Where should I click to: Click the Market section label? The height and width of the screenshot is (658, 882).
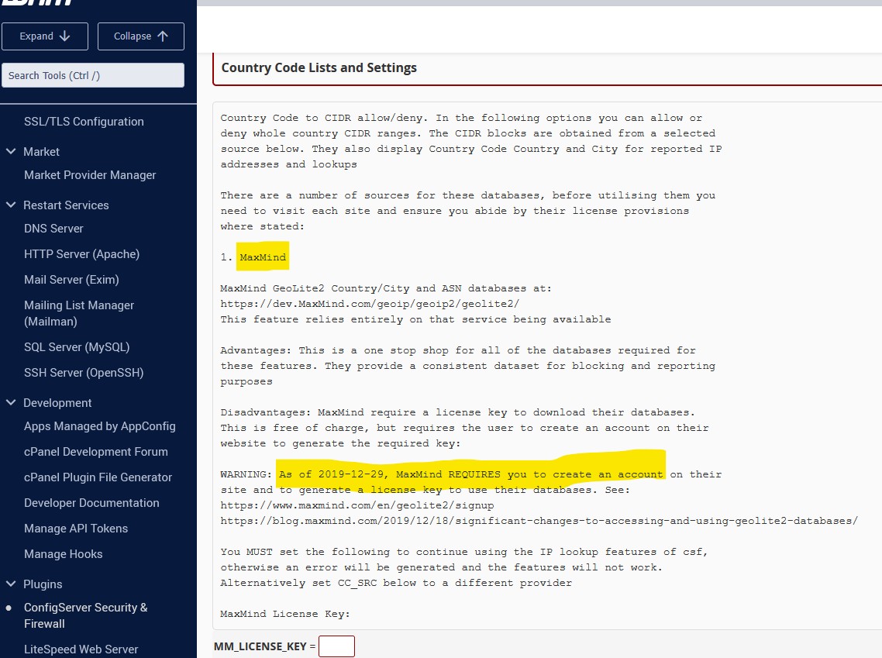(41, 152)
